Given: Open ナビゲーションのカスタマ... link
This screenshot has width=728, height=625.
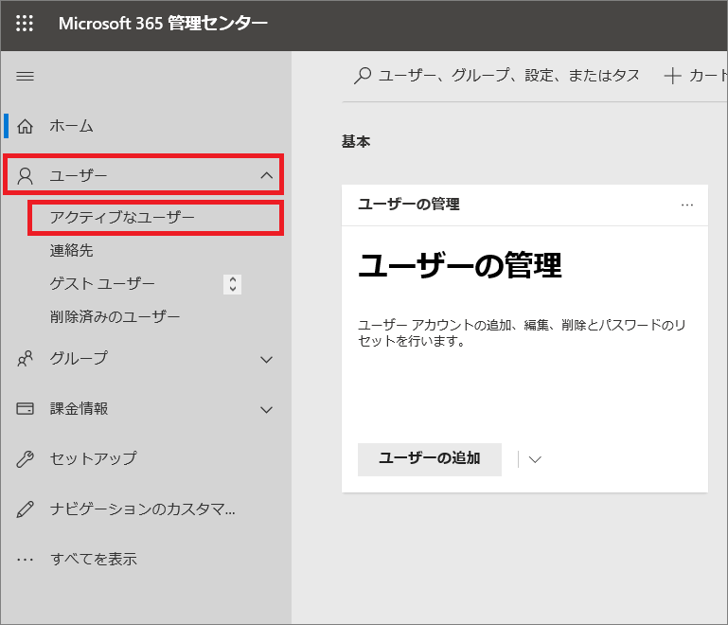Looking at the screenshot, I should (143, 509).
